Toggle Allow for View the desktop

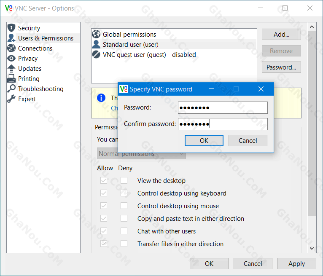click(x=104, y=180)
